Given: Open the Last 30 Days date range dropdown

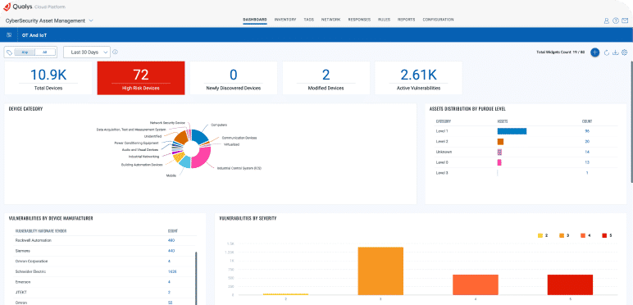Looking at the screenshot, I should (x=87, y=52).
